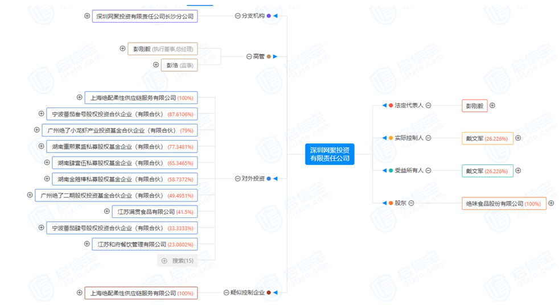Click the blue arrow beside 股东

coord(384,203)
